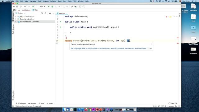Open Settings with the wrench icon
Image resolution: width=199 pixels, height=112 pixels.
(72, 7)
